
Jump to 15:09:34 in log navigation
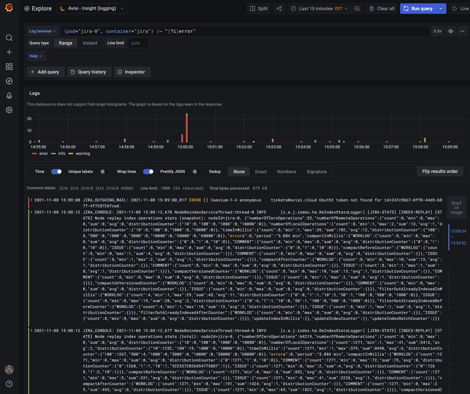tap(458, 231)
